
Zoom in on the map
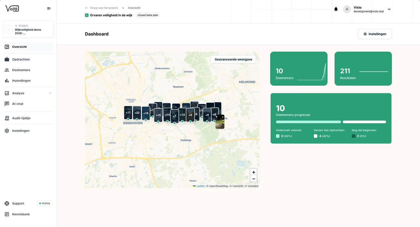pos(253,172)
